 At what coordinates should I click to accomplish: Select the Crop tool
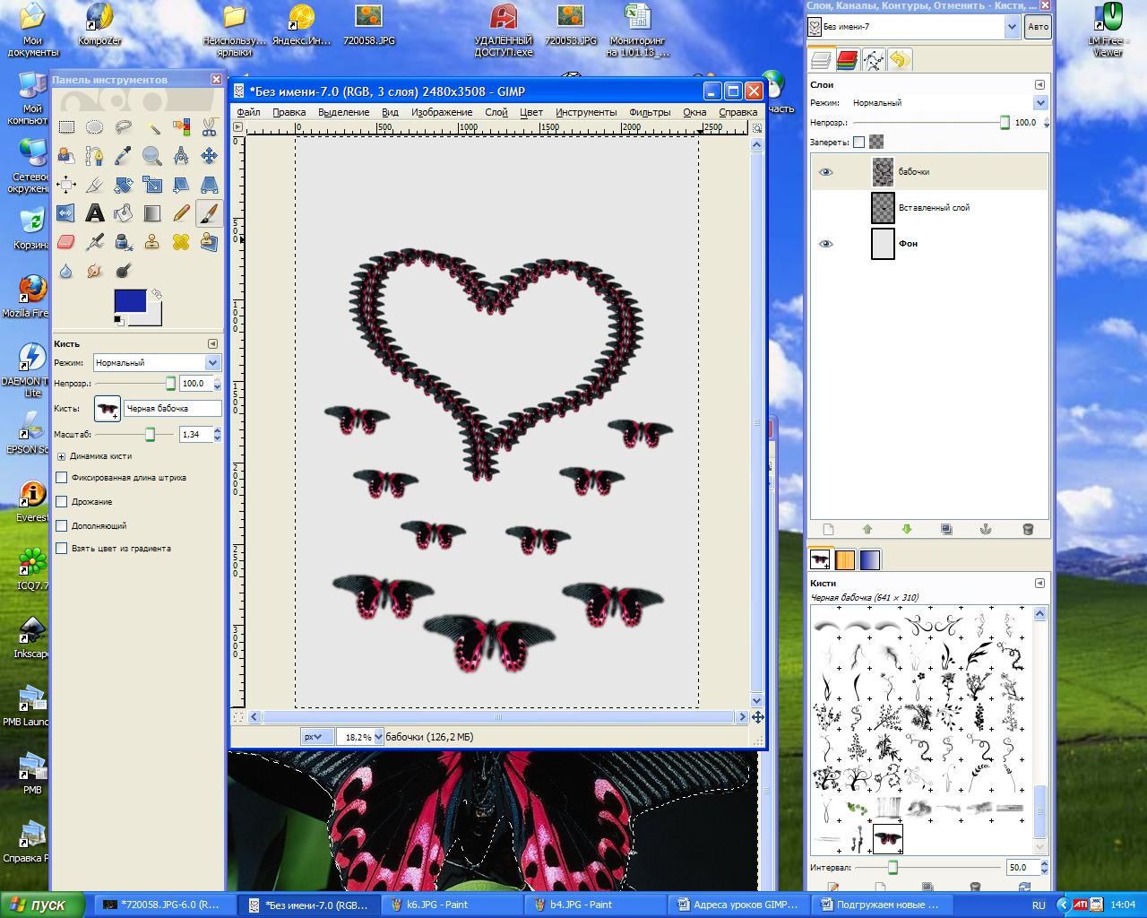[x=95, y=185]
